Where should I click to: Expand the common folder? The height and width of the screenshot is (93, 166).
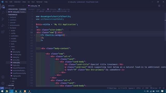point(13,20)
